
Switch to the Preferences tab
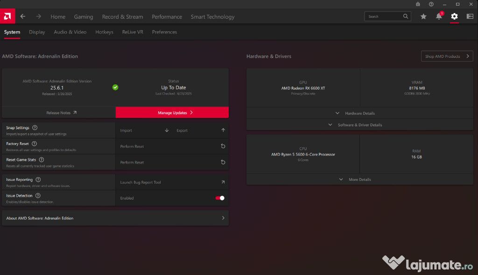pos(165,32)
